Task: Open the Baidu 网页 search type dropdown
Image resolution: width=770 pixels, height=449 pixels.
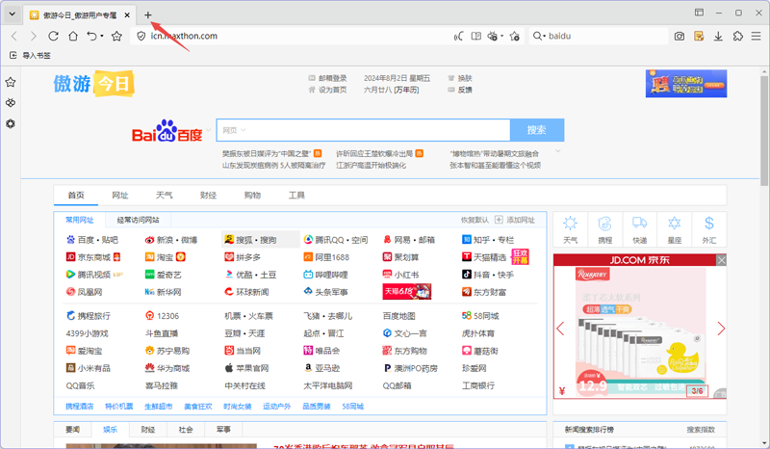Action: [x=234, y=130]
